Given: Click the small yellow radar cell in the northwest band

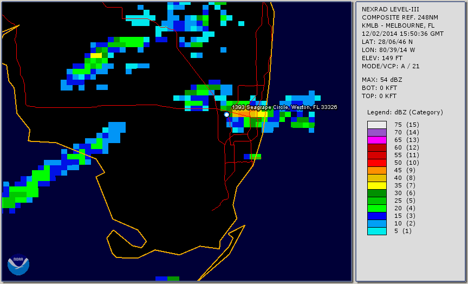Looking at the screenshot, I should pyautogui.click(x=96, y=55).
